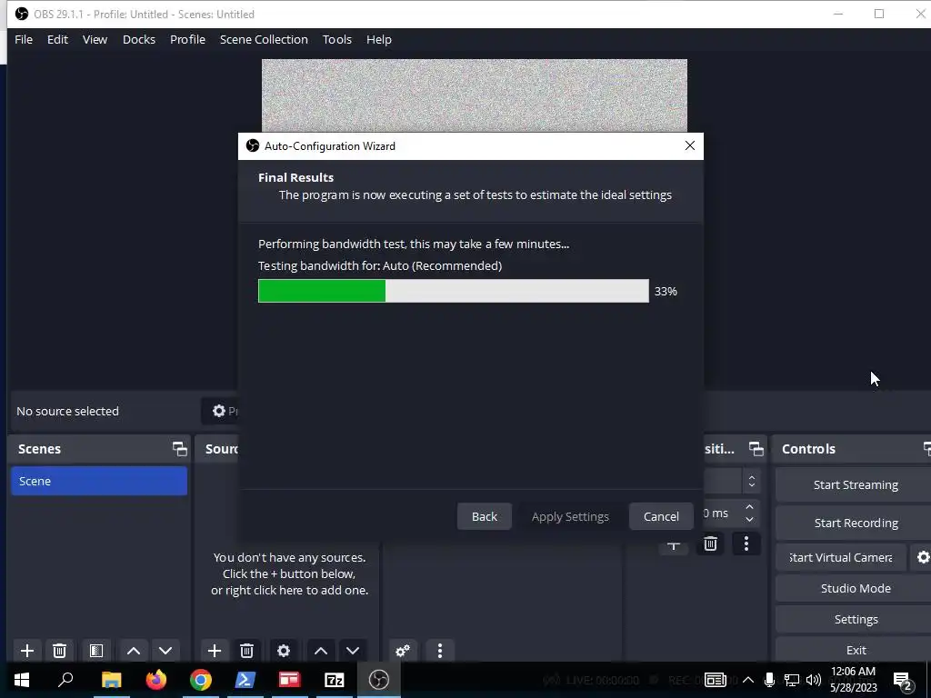Click the OBS Studio taskbar icon
Image resolution: width=931 pixels, height=698 pixels.
[379, 680]
